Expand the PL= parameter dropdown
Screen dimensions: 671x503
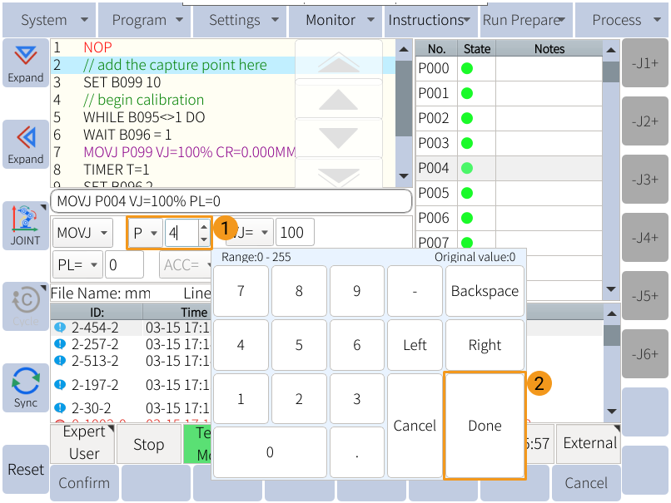coord(77,265)
